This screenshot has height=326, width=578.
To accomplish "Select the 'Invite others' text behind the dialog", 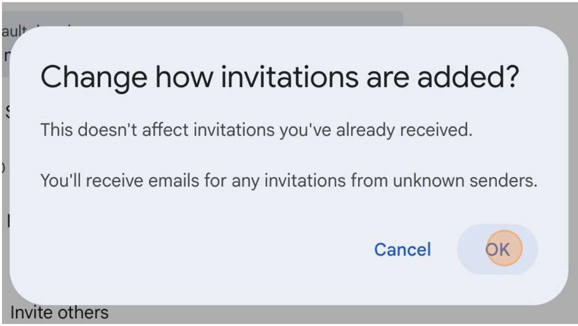I will 59,313.
